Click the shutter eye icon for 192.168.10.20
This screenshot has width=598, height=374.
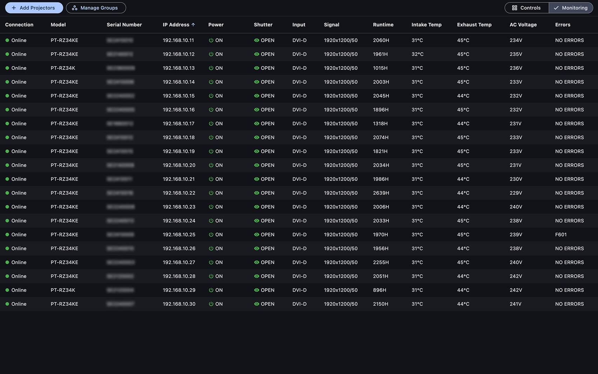(256, 165)
